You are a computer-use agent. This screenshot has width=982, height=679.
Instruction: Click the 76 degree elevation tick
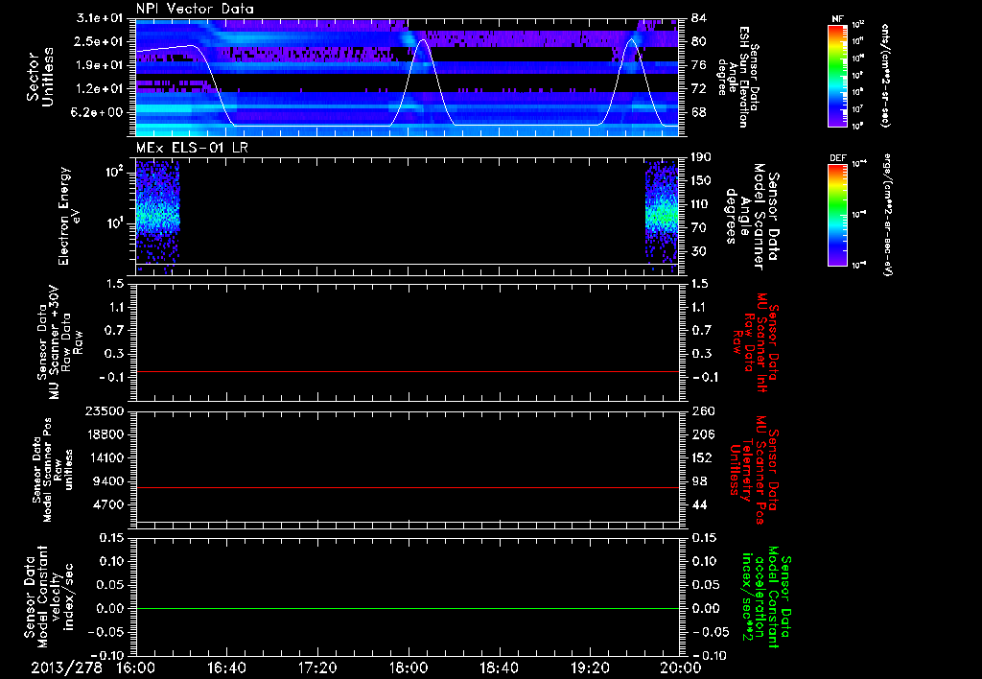tap(699, 65)
